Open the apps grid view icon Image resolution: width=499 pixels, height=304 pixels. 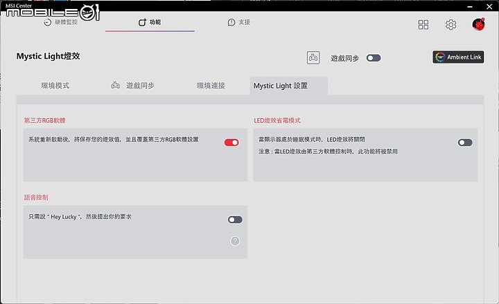click(x=423, y=24)
